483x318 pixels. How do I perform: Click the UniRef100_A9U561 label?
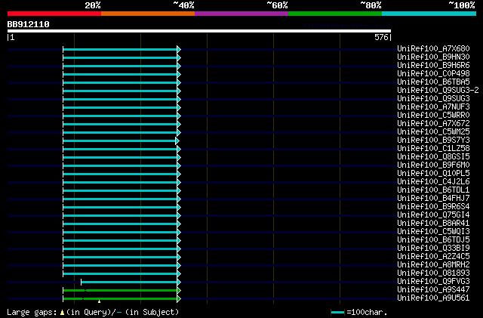coord(433,298)
